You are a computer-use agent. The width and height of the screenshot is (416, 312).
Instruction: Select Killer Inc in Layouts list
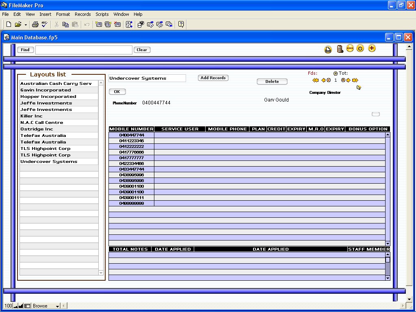pyautogui.click(x=59, y=116)
